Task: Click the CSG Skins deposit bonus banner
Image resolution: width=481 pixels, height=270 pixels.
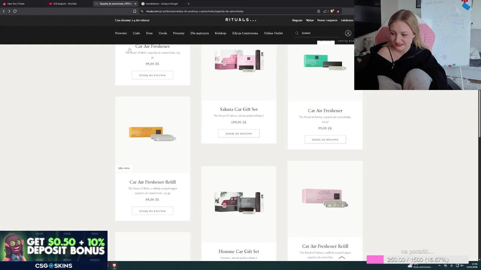Action: point(54,250)
